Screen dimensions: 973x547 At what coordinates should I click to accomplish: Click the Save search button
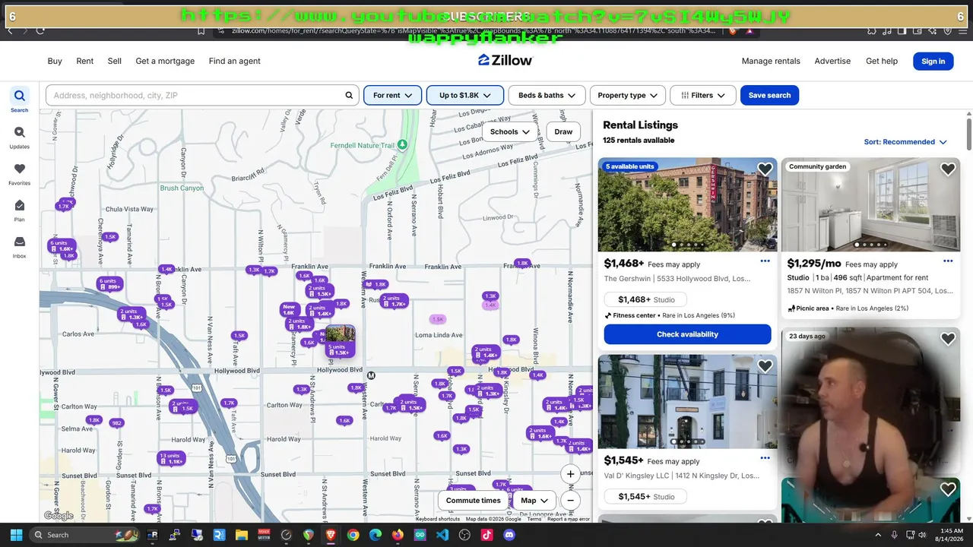click(x=769, y=95)
